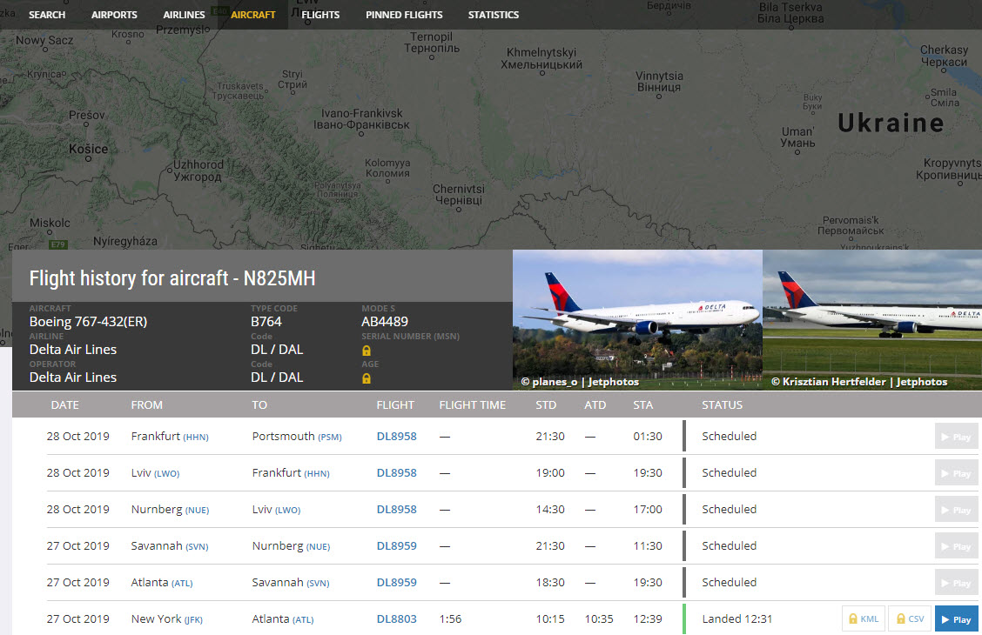This screenshot has height=635, width=982.
Task: Open the Pinned Flights tab
Action: point(404,15)
